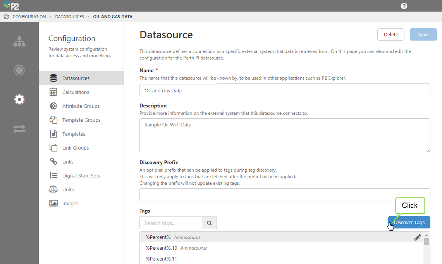This screenshot has width=442, height=264.
Task: Open Calculations in the configuration menu
Action: coord(76,92)
